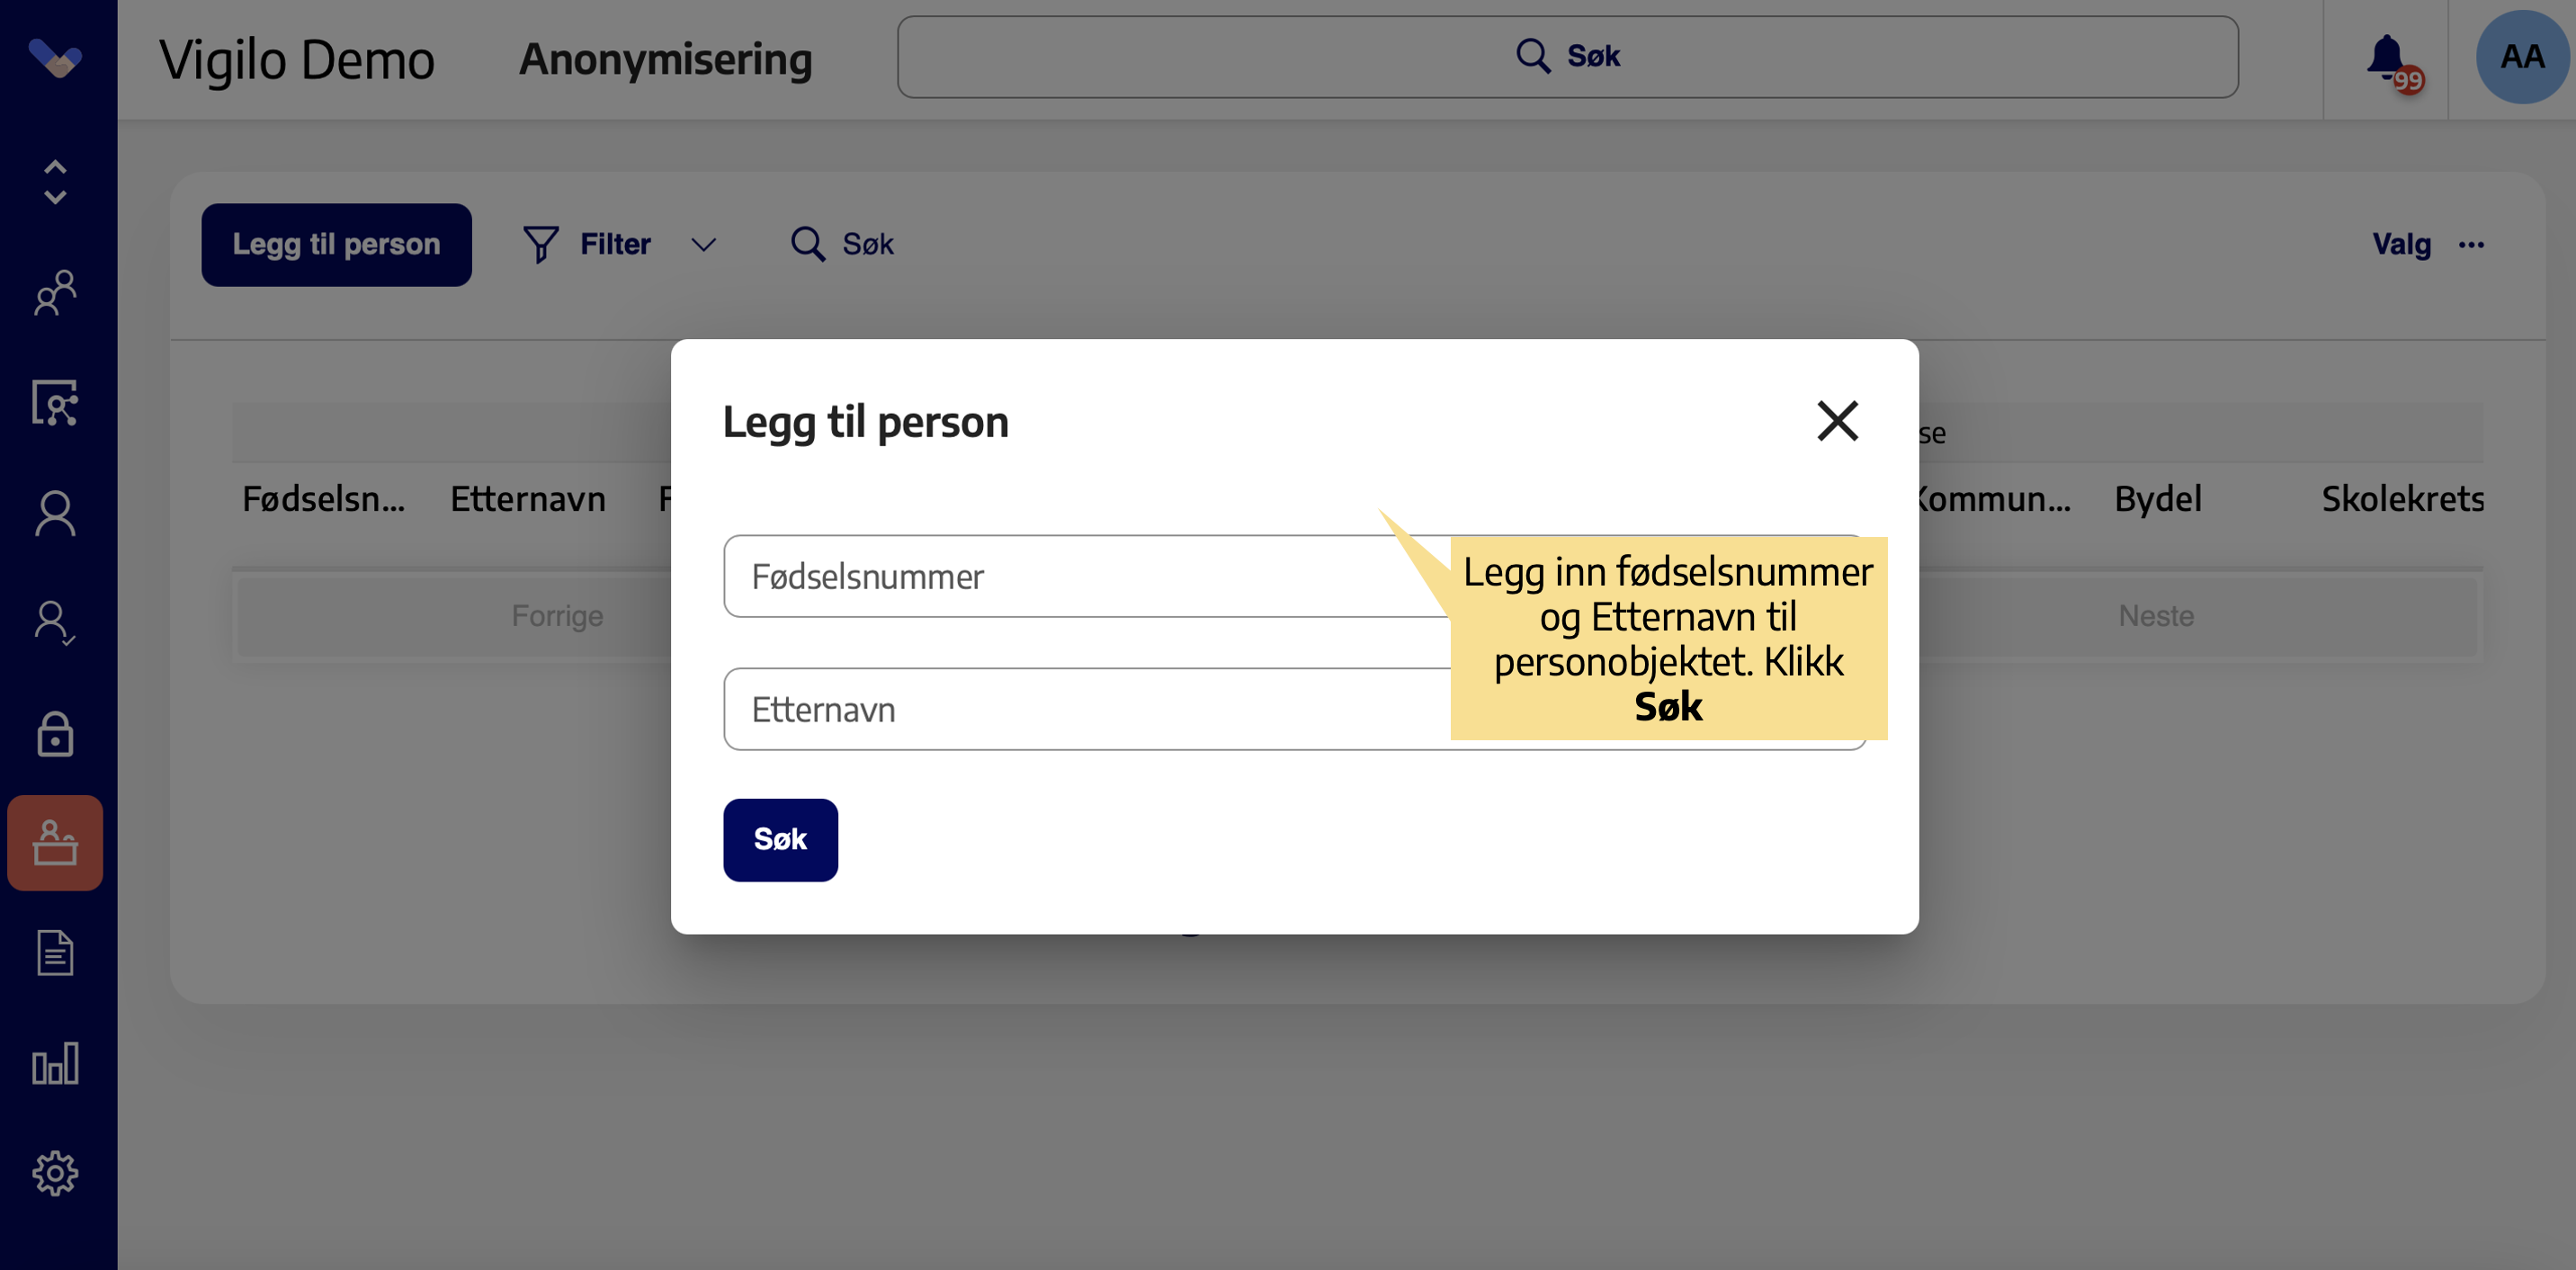Open the classroom presentation sidebar icon
2576x1270 pixels.
click(55, 403)
